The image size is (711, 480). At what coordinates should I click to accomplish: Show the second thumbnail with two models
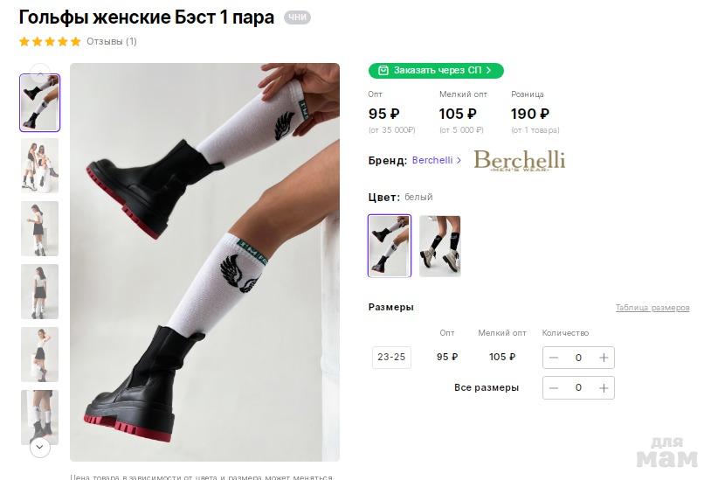(x=39, y=165)
